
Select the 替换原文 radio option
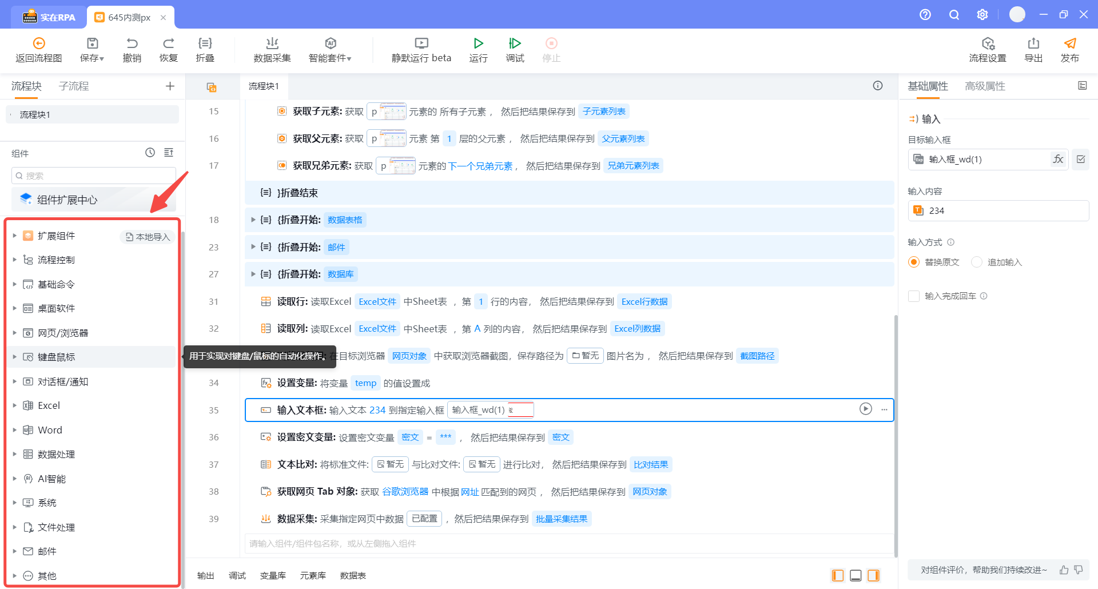914,262
